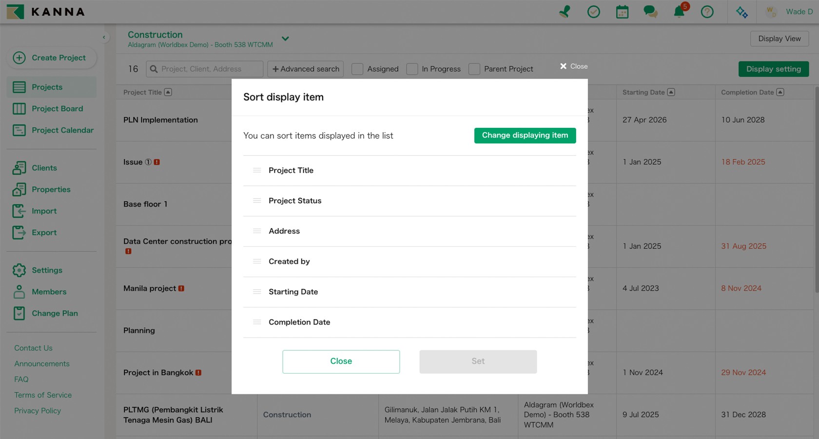Open the Planning project row
Viewport: 819px width, 439px height.
pyautogui.click(x=139, y=330)
